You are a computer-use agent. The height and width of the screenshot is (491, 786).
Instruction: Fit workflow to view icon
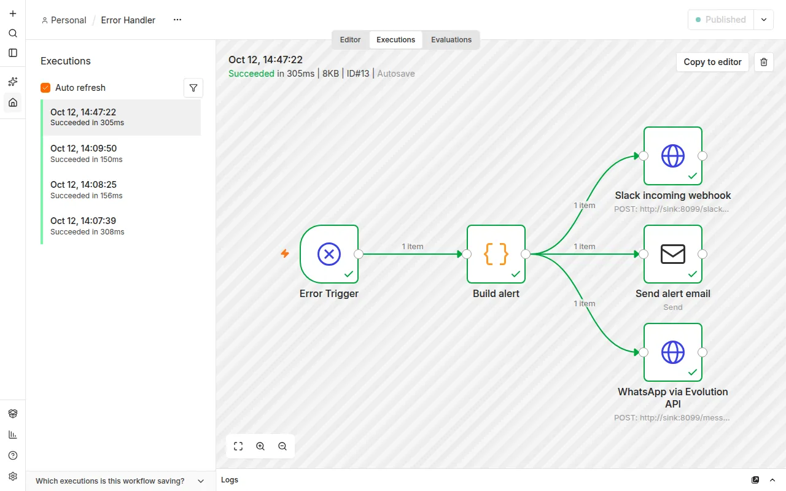click(238, 446)
